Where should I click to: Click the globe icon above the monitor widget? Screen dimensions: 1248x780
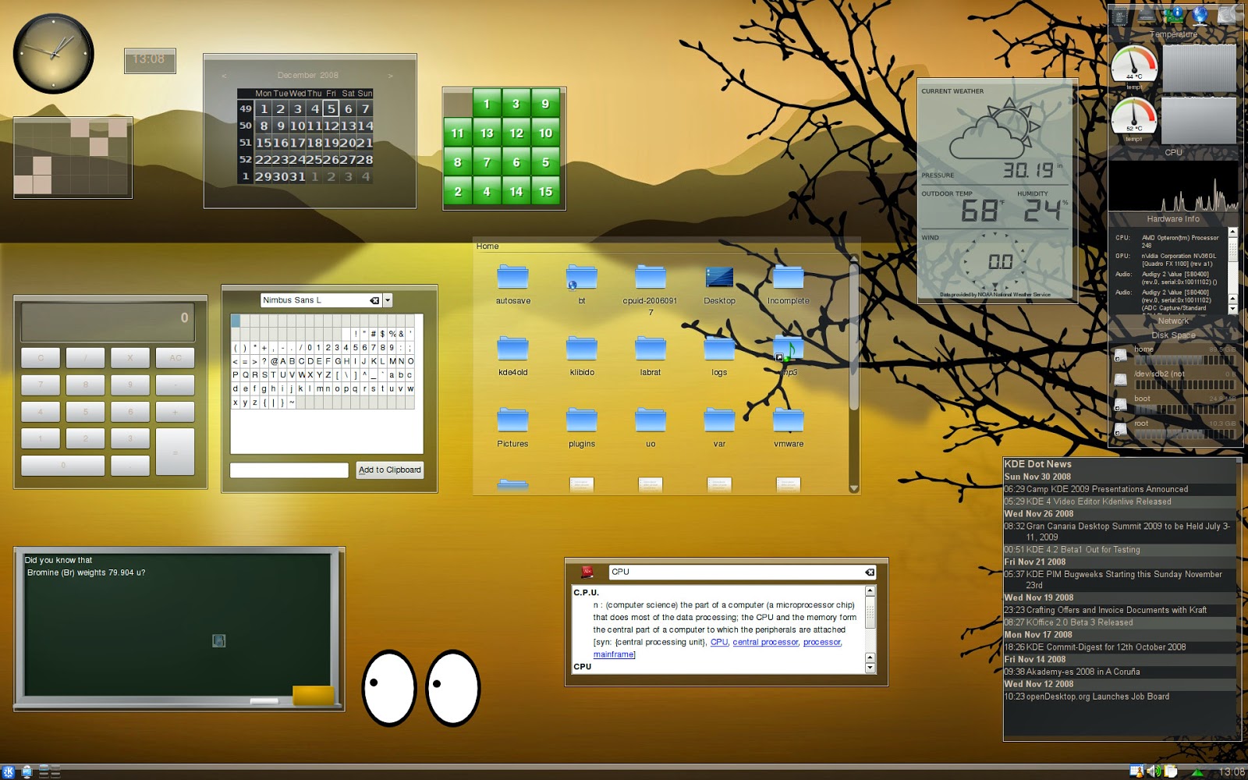point(1200,16)
